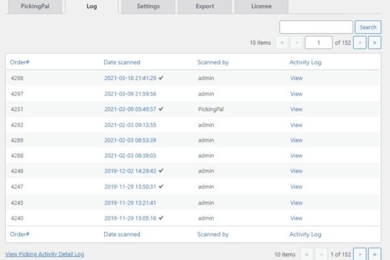The height and width of the screenshot is (260, 390).
Task: Open View Picking Activity Detail Log link
Action: [x=44, y=254]
